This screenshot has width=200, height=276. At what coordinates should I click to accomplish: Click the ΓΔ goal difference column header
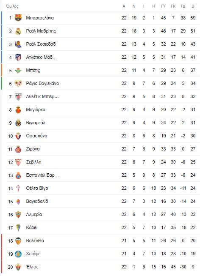coord(183,6)
